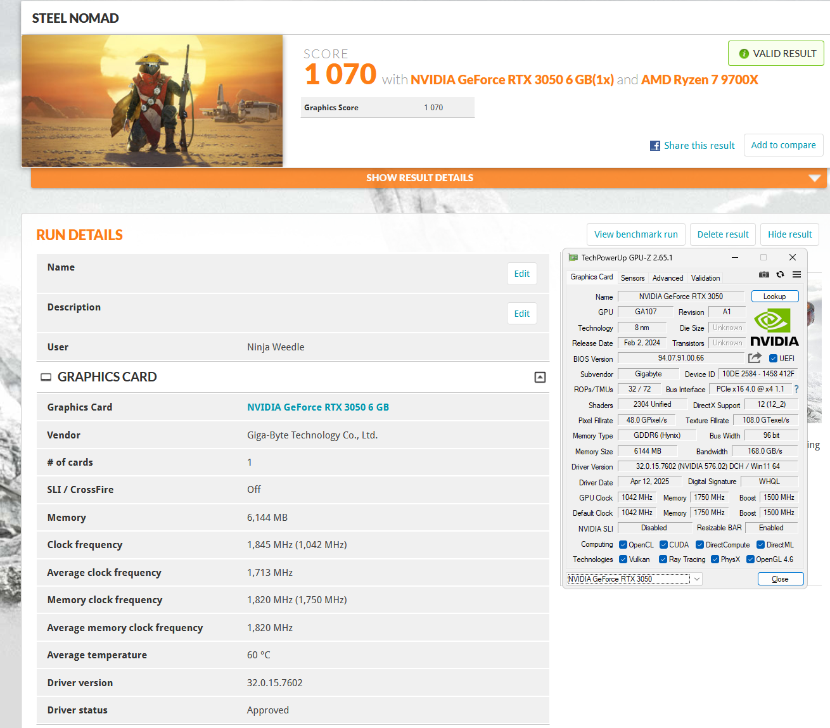
Task: Toggle the UEFI checkbox
Action: coord(773,359)
